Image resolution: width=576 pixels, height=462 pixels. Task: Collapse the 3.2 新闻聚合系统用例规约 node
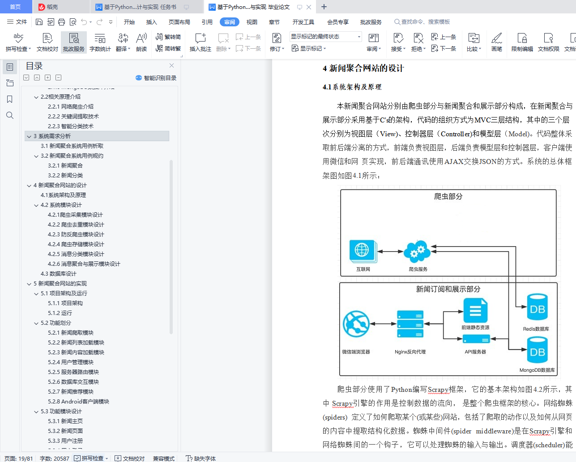click(x=37, y=156)
